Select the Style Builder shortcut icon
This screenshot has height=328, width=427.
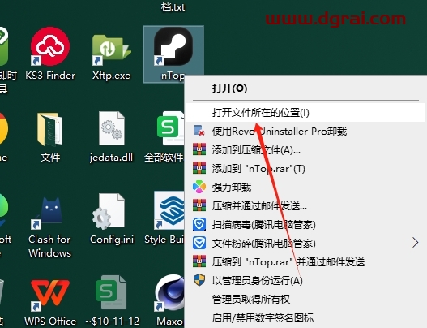(169, 210)
